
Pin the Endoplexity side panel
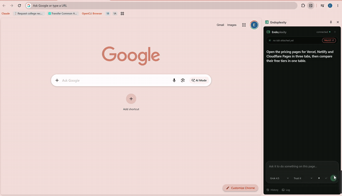click(x=331, y=22)
